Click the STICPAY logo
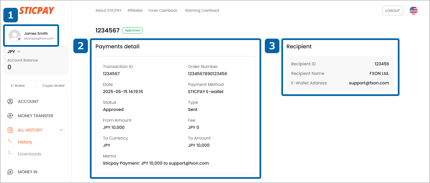 [x=37, y=11]
